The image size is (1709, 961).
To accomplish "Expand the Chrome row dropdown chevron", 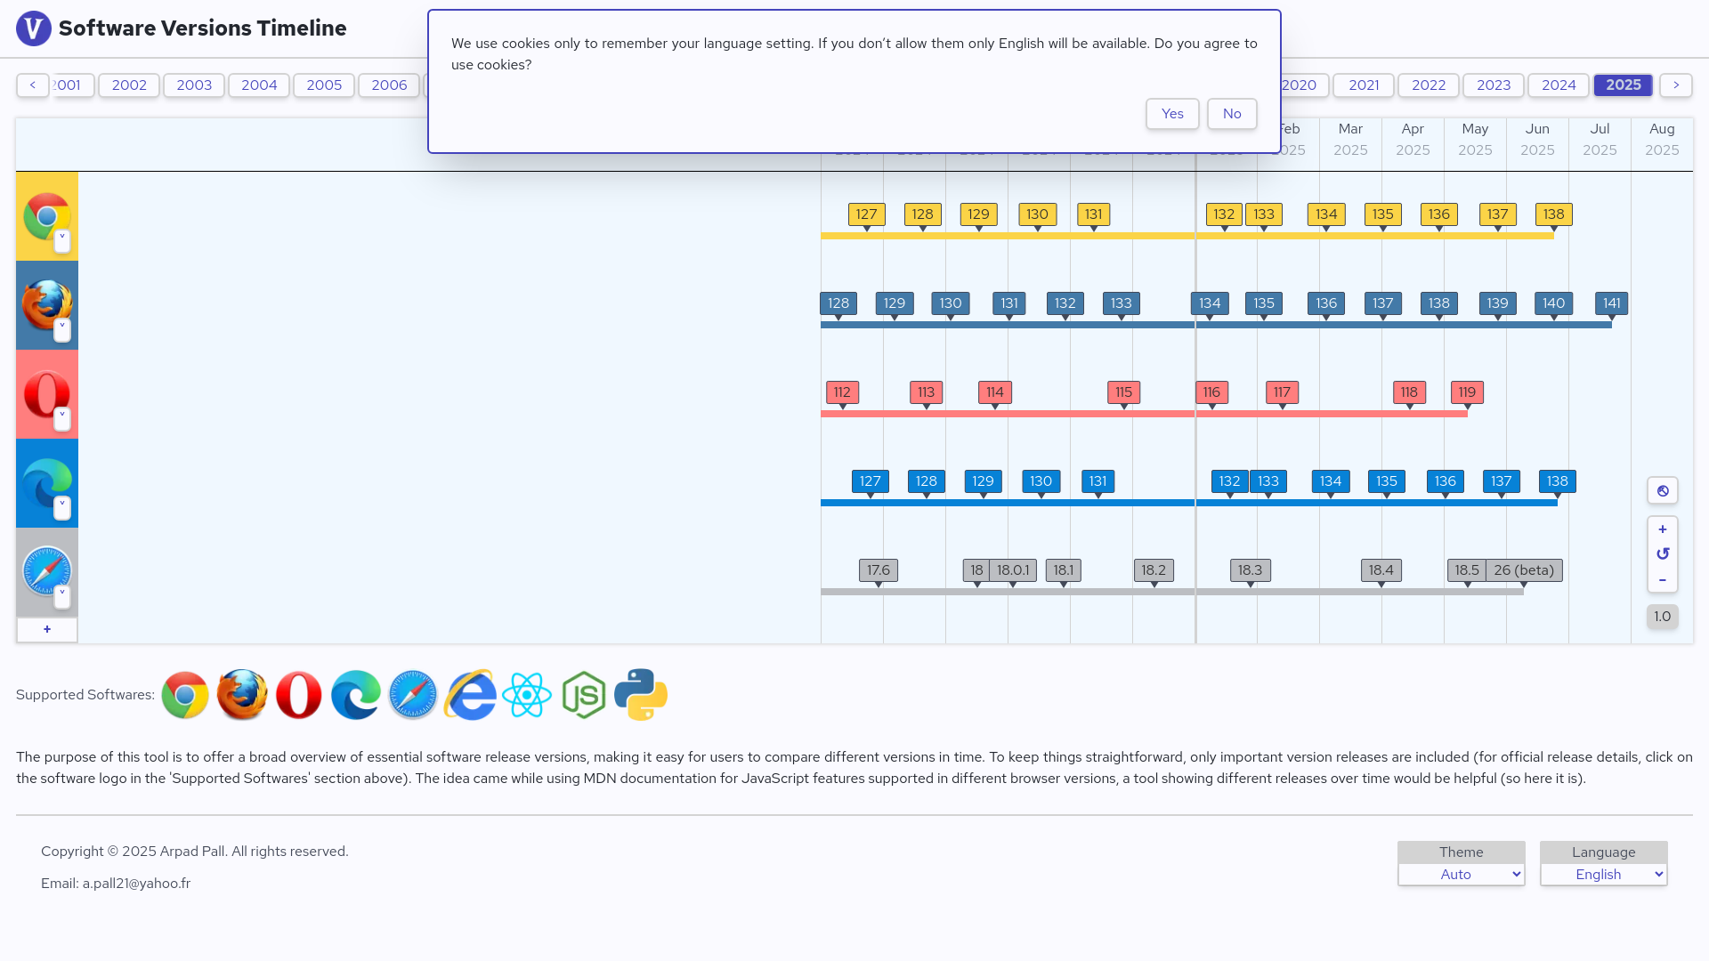I will pos(62,241).
